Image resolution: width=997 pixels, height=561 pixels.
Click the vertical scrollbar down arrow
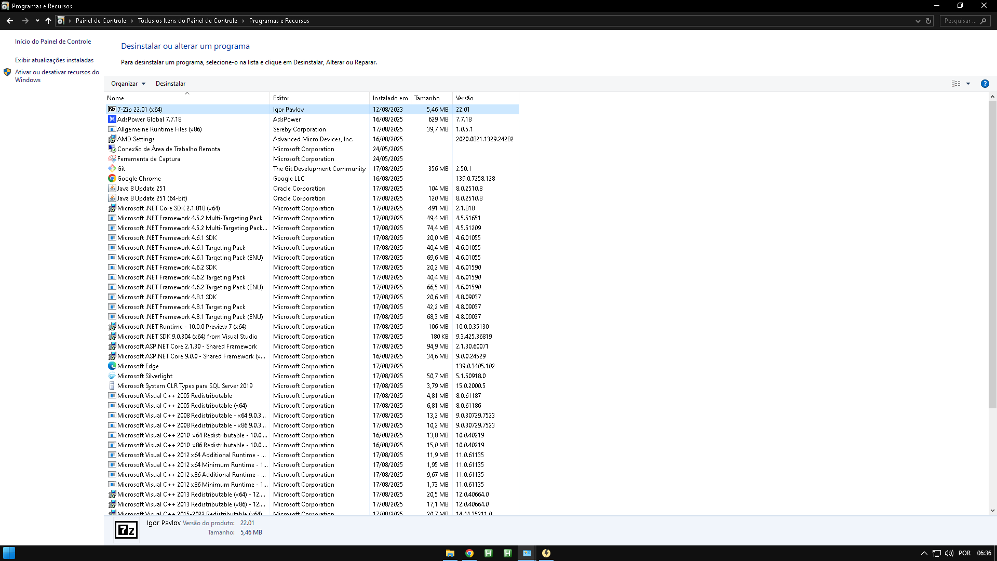pos(992,511)
